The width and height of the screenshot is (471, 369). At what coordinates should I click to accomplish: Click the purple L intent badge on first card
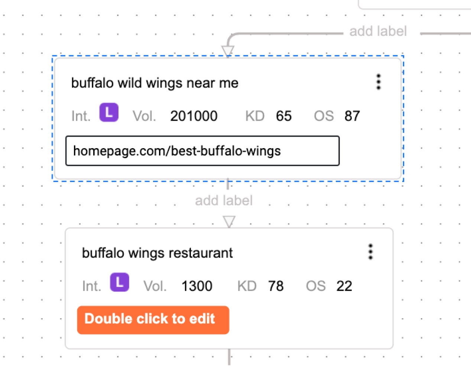tap(109, 112)
